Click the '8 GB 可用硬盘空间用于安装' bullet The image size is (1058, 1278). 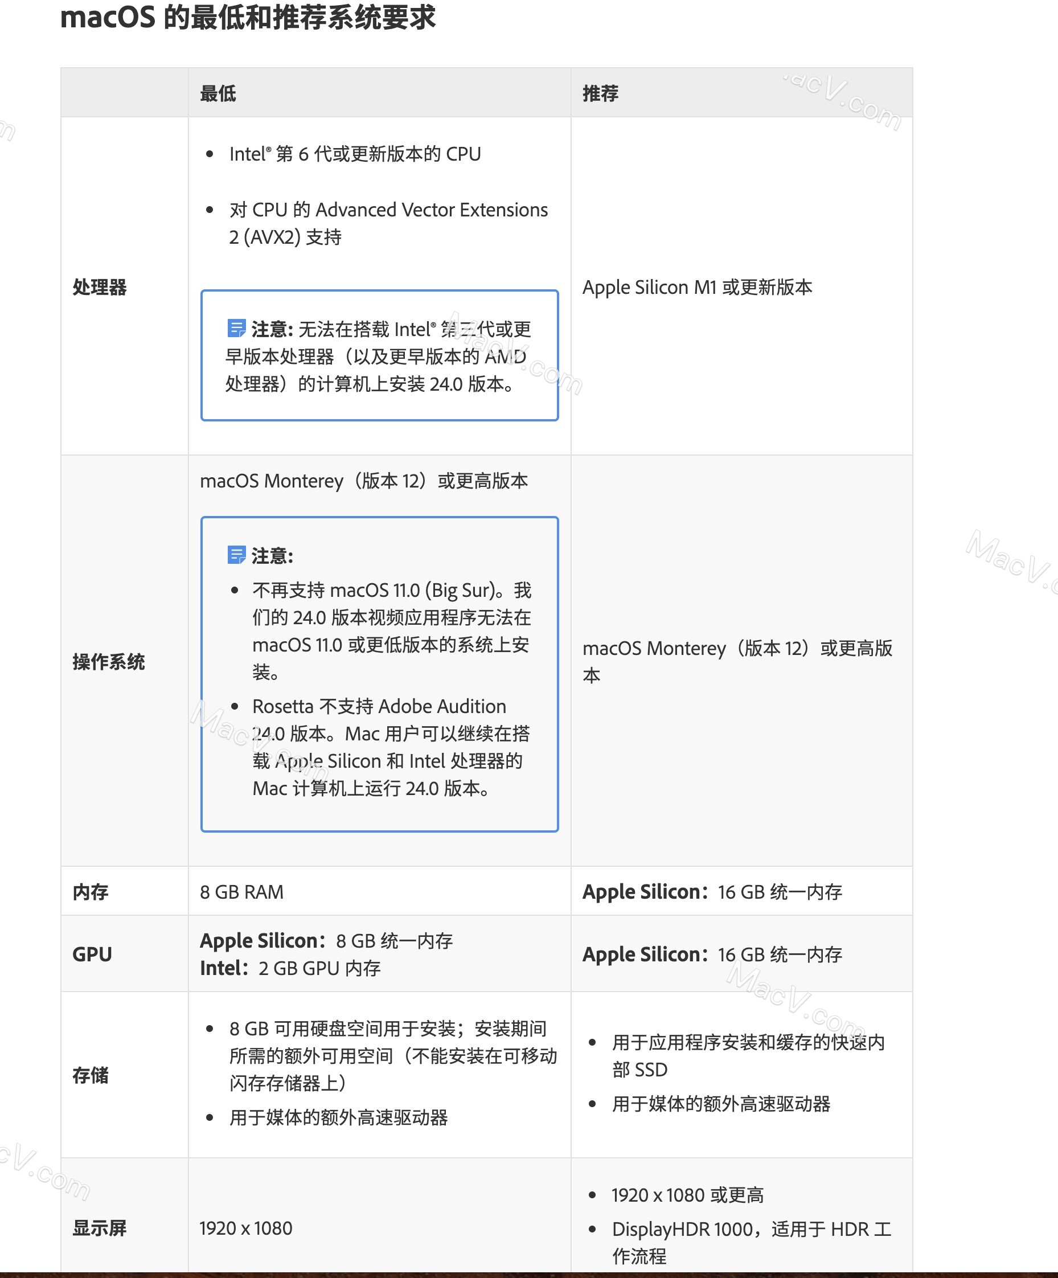(x=393, y=1056)
